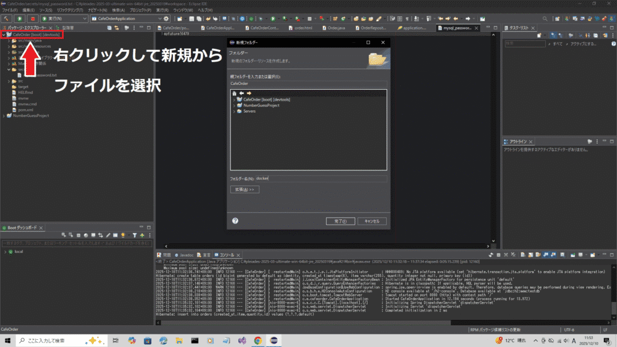Expand NumberGuessProject in dialog tree
Screen dimensions: 617x347
click(x=234, y=105)
